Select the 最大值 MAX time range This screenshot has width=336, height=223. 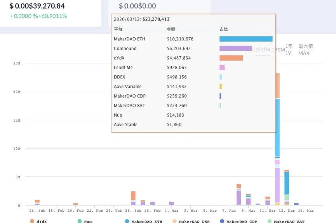[306, 49]
